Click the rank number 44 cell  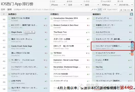[x=4, y=47]
